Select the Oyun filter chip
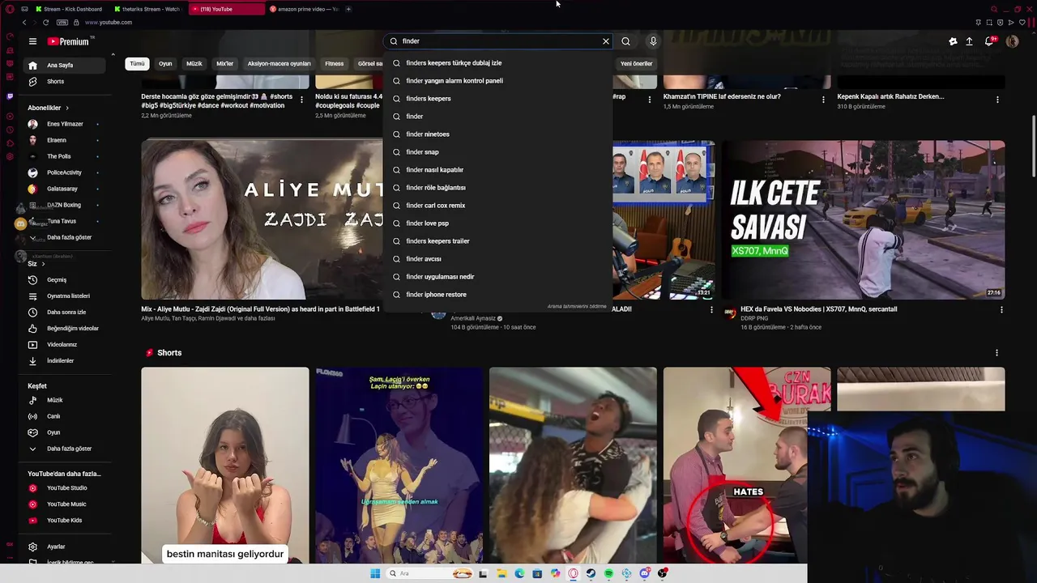Viewport: 1037px width, 583px height. [x=165, y=63]
